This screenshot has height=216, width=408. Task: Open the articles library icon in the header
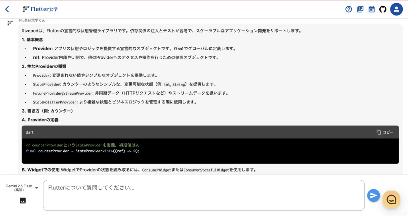click(360, 9)
